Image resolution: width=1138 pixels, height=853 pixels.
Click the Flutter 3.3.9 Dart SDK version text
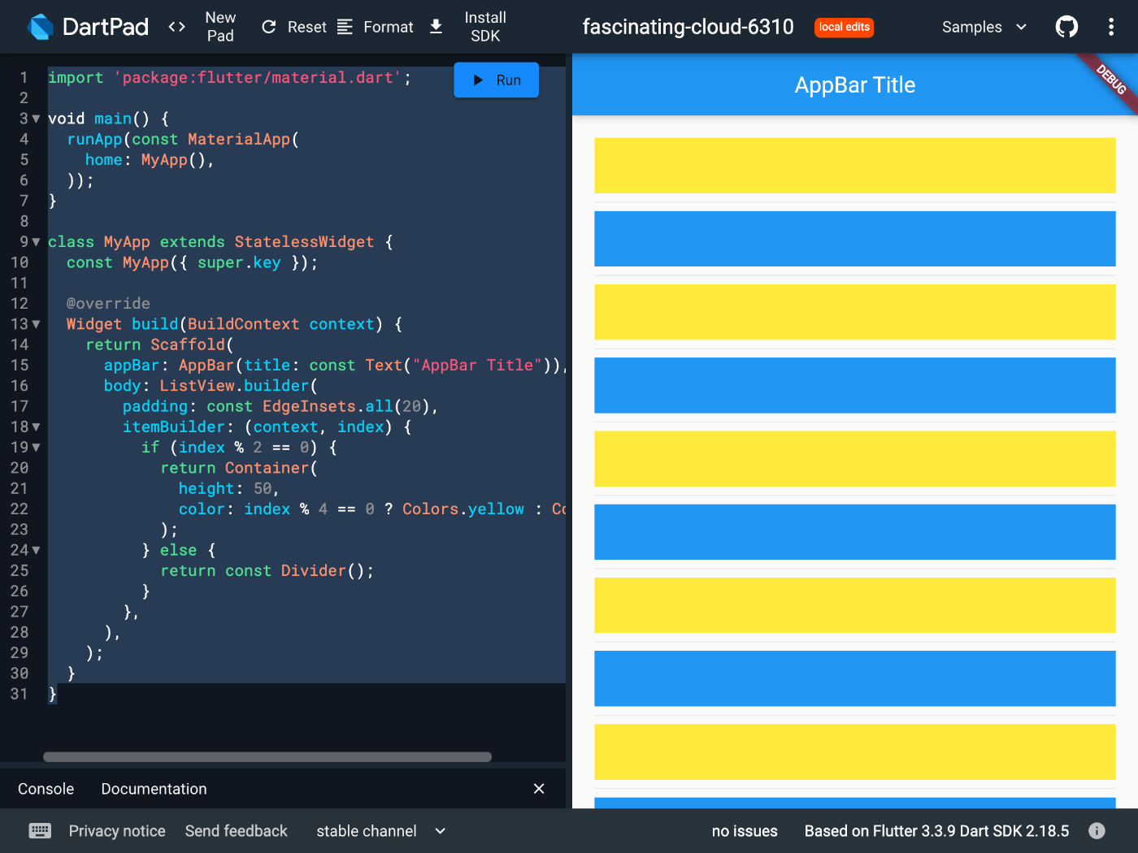point(936,831)
